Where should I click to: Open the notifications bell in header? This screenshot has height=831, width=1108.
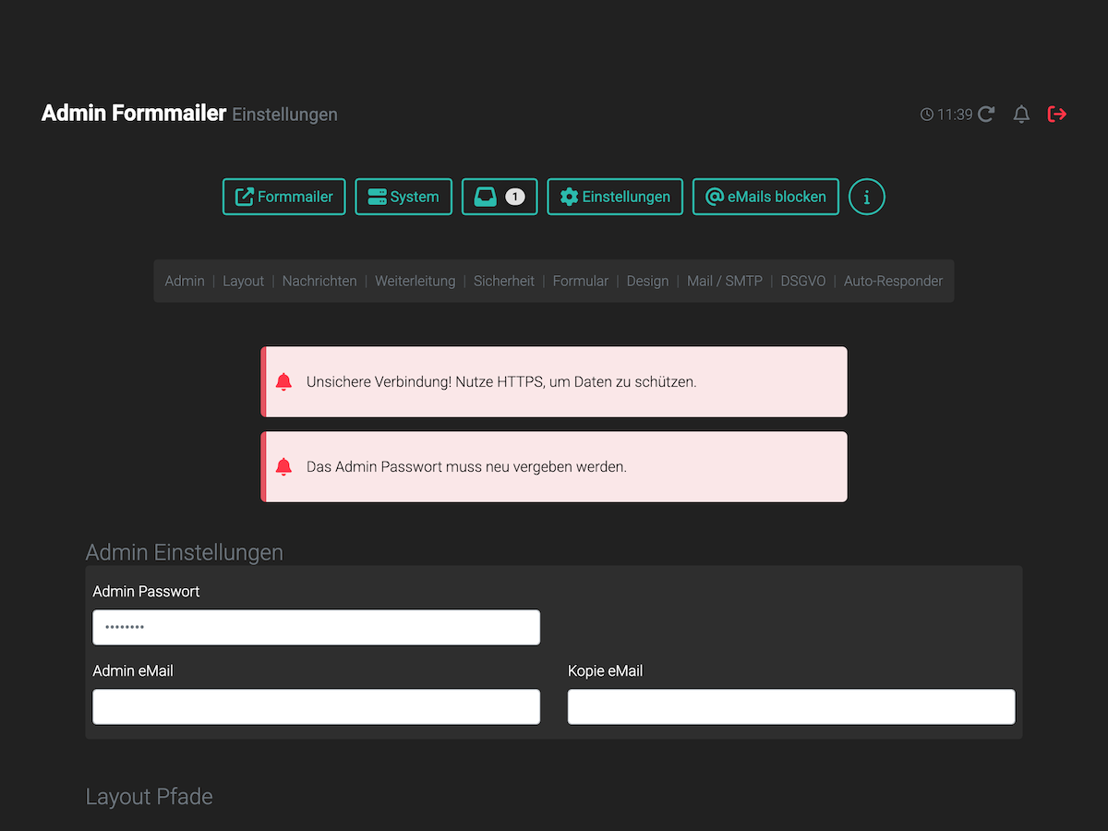tap(1021, 114)
